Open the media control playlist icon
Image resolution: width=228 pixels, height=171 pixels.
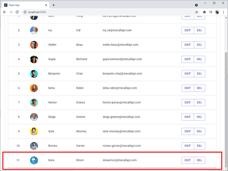coord(211,12)
